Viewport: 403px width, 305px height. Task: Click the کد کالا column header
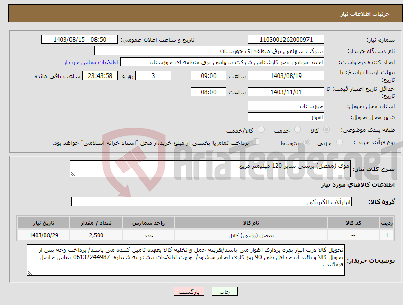(x=353, y=223)
